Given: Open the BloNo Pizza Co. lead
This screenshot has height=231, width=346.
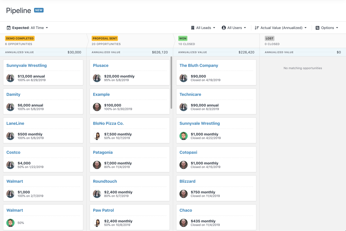Looking at the screenshot, I should pos(108,123).
